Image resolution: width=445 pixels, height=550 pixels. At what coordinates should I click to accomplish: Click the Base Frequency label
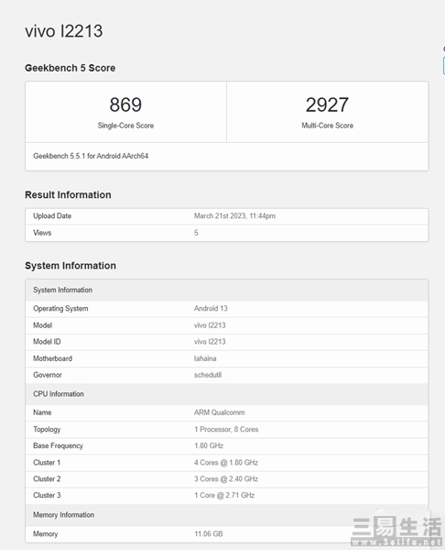click(59, 445)
